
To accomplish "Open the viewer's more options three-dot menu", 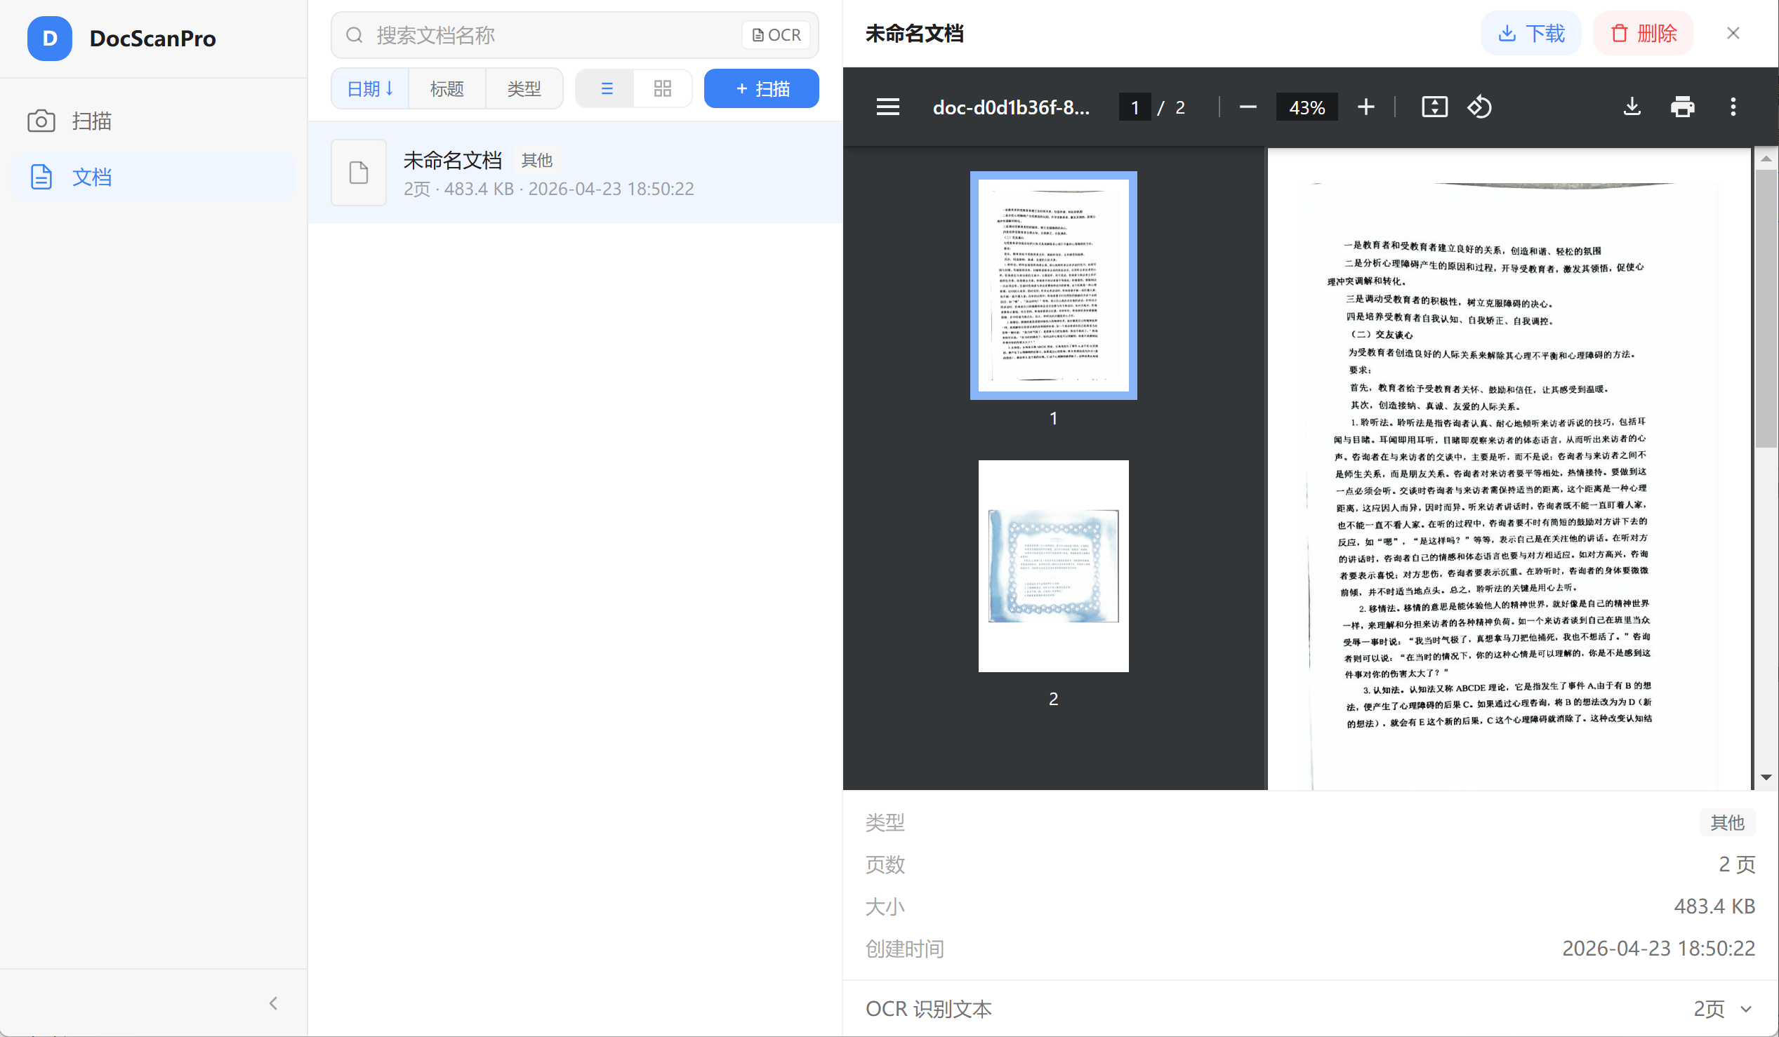I will coord(1733,107).
